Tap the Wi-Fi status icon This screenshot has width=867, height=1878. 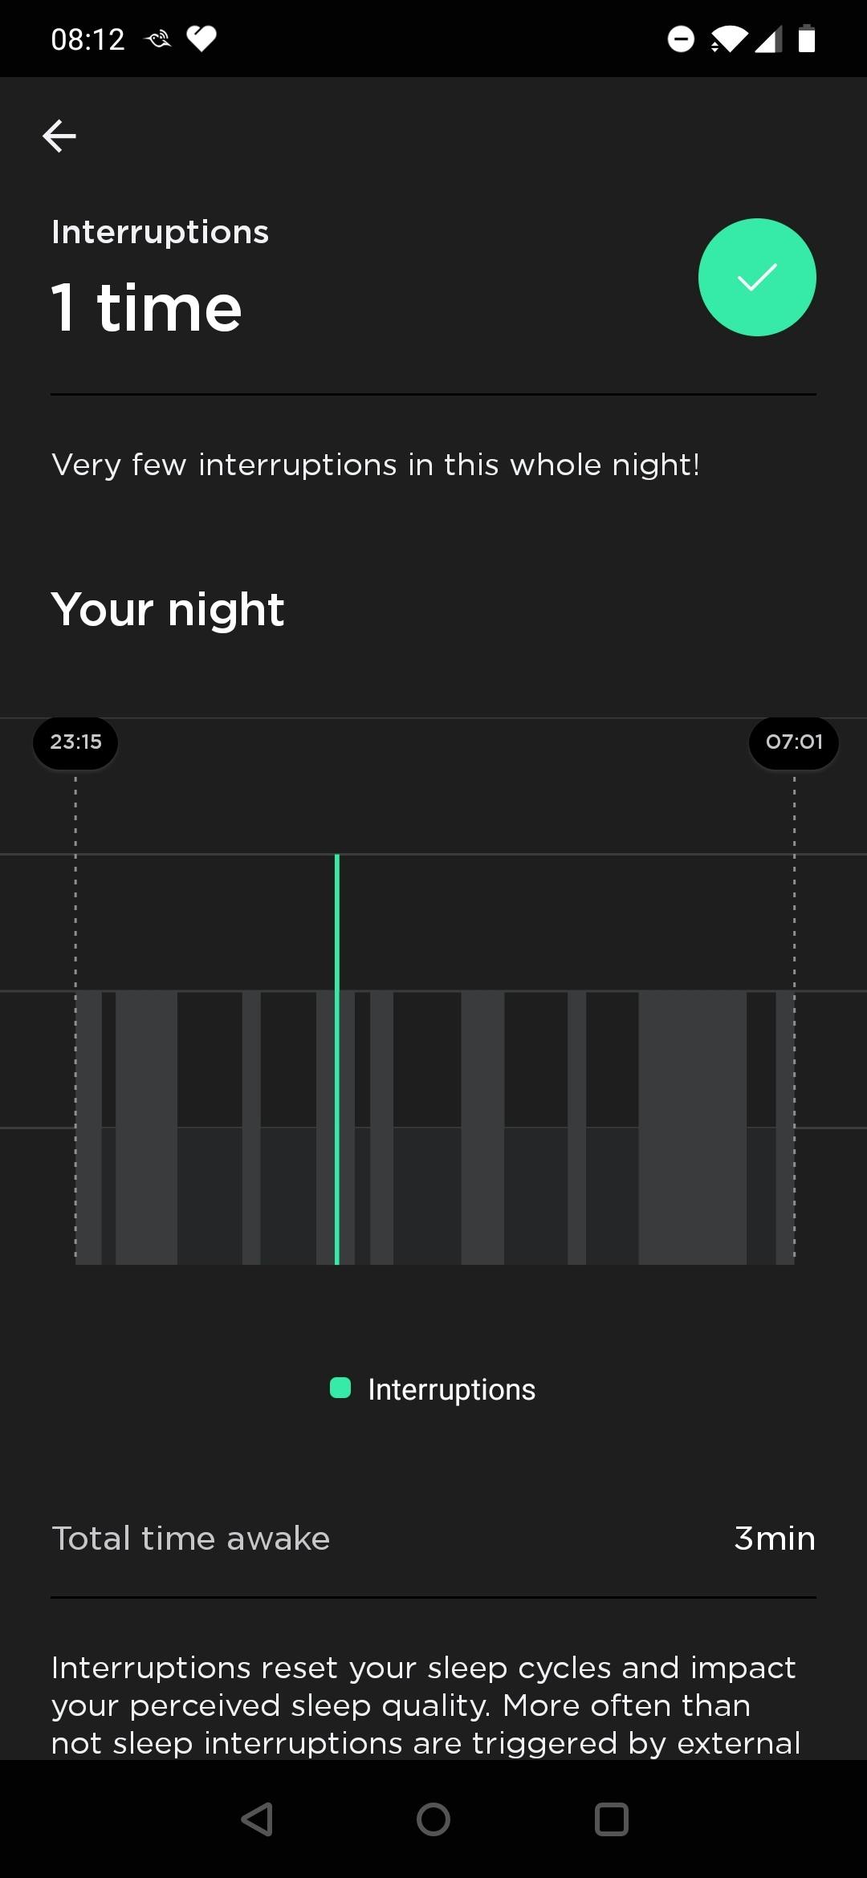coord(728,39)
